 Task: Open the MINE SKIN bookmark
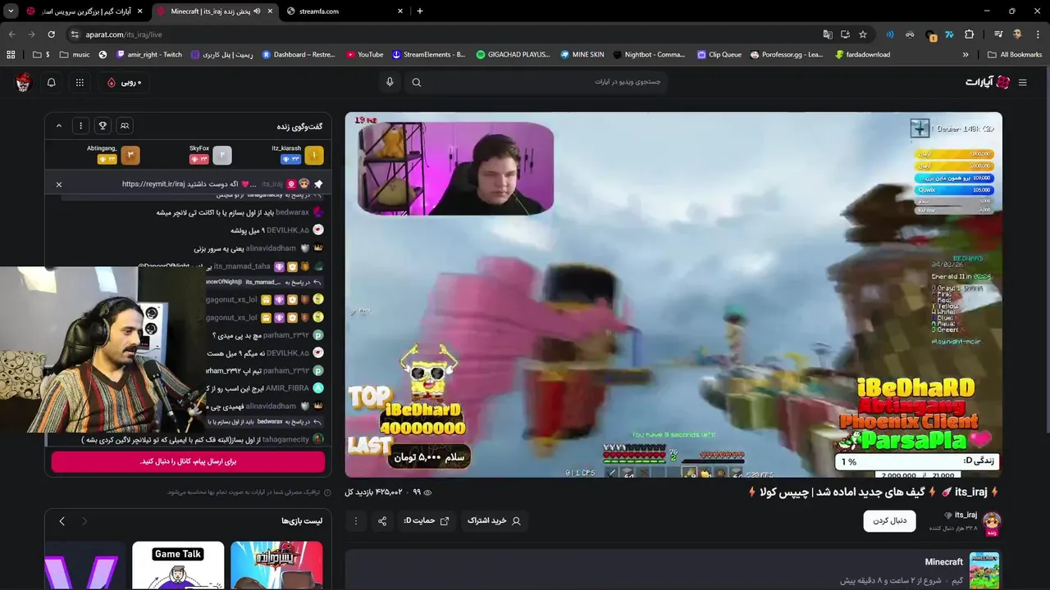[x=582, y=55]
